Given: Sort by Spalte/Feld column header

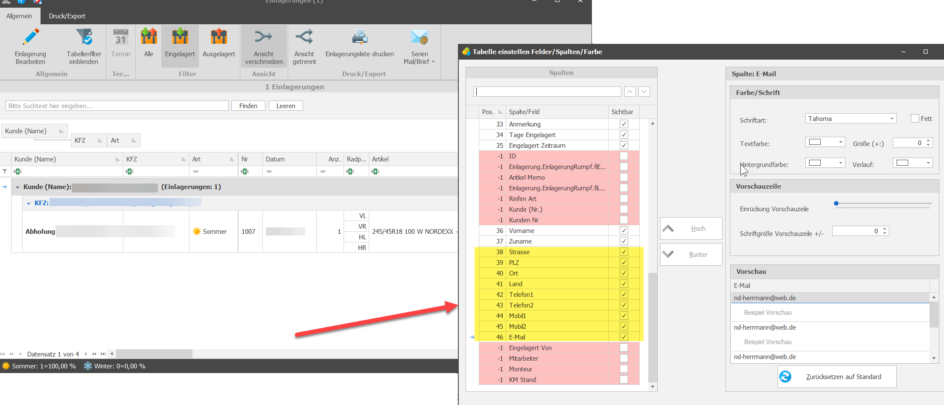Looking at the screenshot, I should coord(556,112).
